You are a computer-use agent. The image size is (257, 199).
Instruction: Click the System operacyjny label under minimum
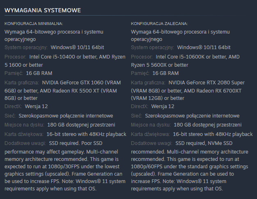[x=26, y=47]
